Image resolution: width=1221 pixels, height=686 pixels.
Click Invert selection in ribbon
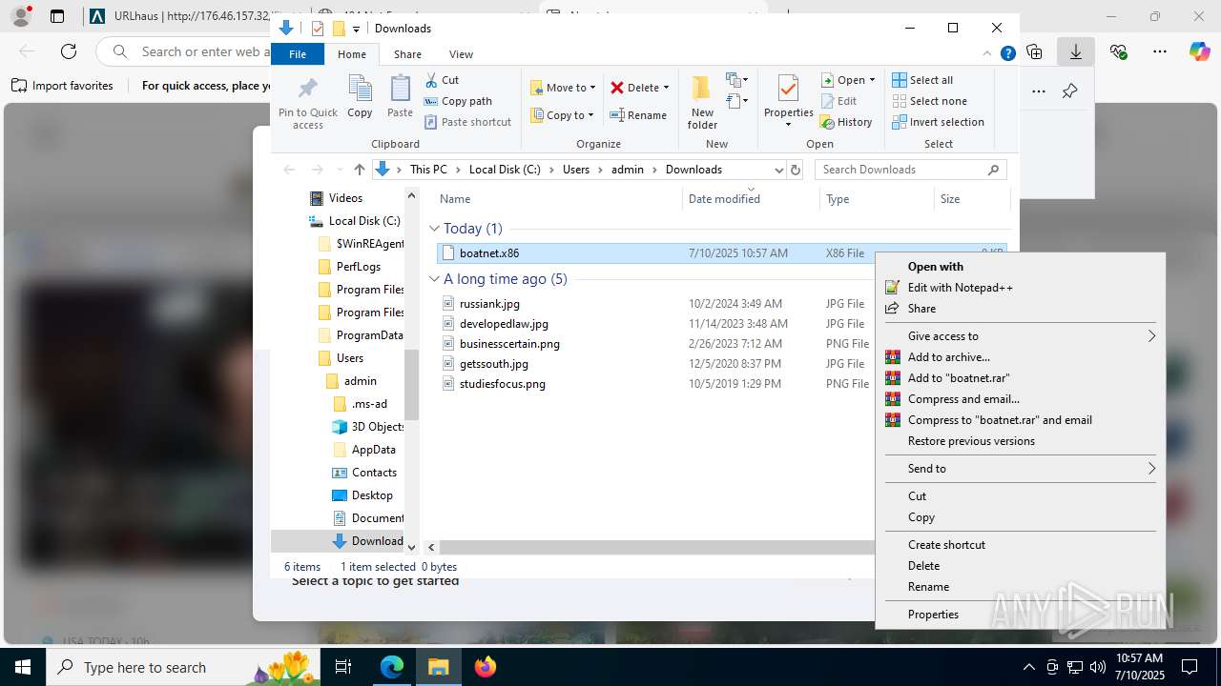pyautogui.click(x=939, y=122)
